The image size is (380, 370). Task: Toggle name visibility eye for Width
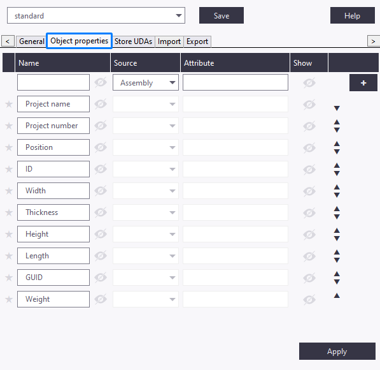(101, 191)
